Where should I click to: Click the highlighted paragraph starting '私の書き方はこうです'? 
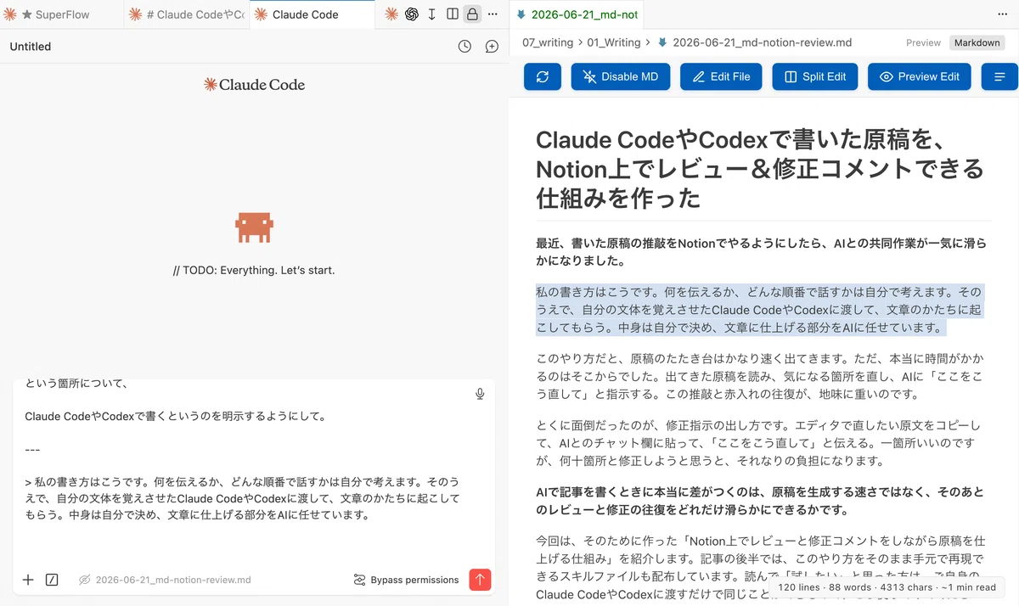coord(759,310)
